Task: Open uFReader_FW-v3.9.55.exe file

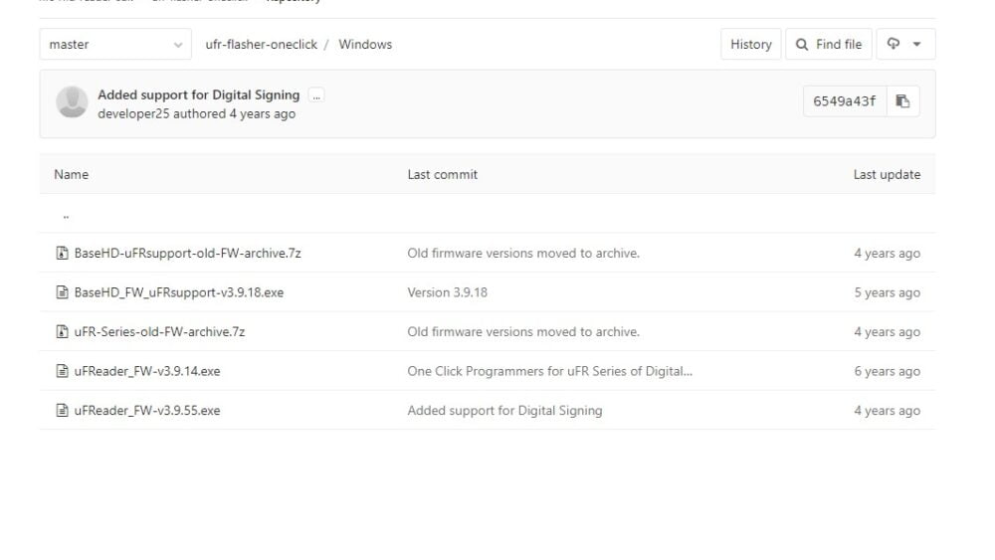Action: 147,411
